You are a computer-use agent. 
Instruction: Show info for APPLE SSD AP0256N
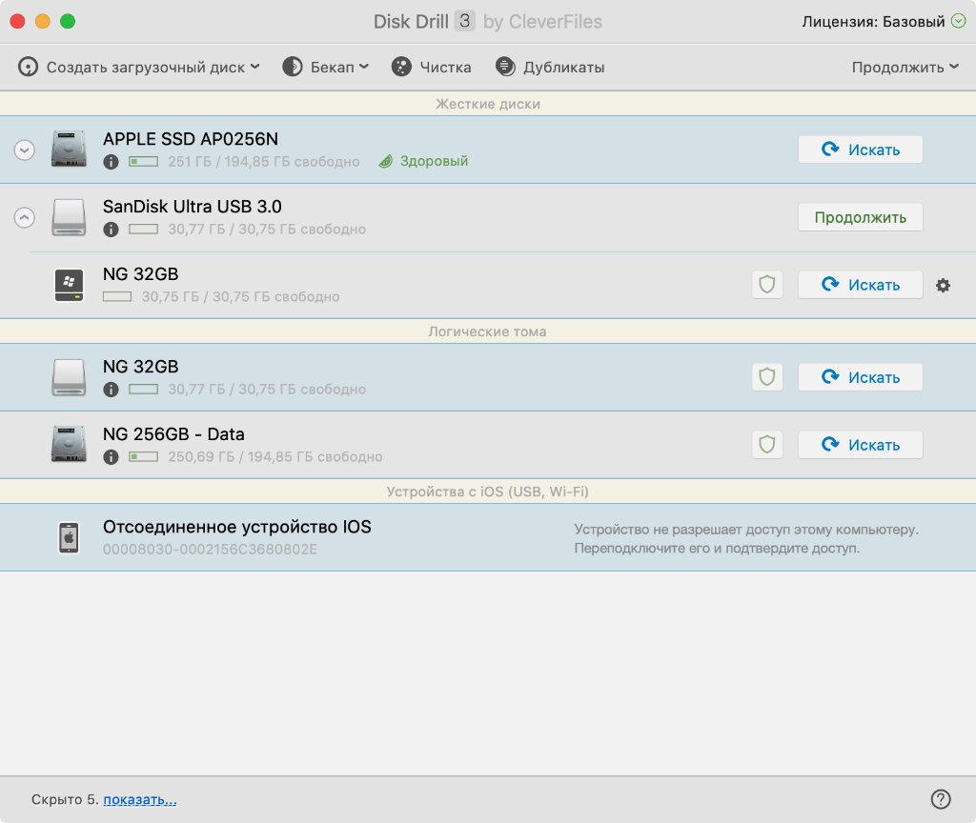pos(111,162)
